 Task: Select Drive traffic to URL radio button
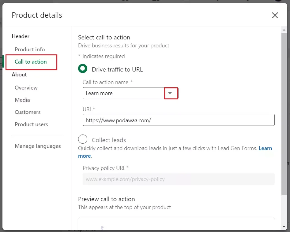tap(83, 69)
